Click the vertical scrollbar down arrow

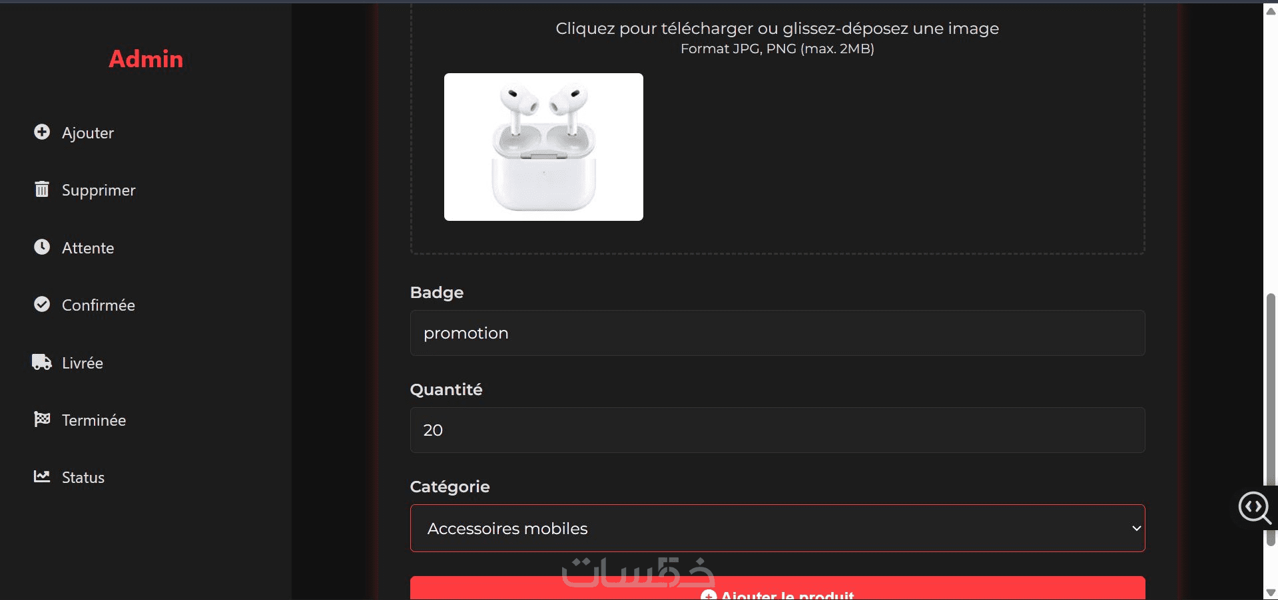(x=1271, y=593)
